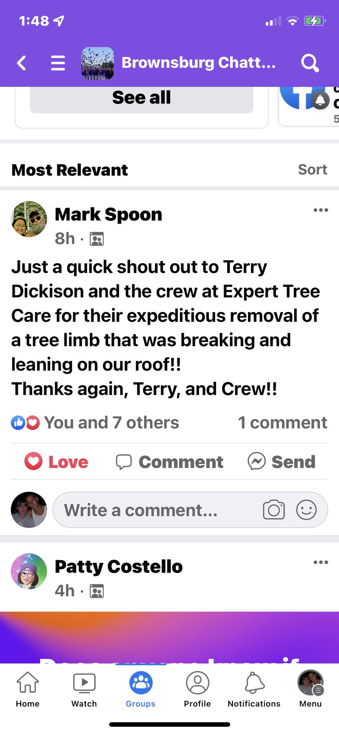Image resolution: width=339 pixels, height=734 pixels.
Task: Open the three-dot menu on Mark Spoon's post
Action: click(x=321, y=210)
